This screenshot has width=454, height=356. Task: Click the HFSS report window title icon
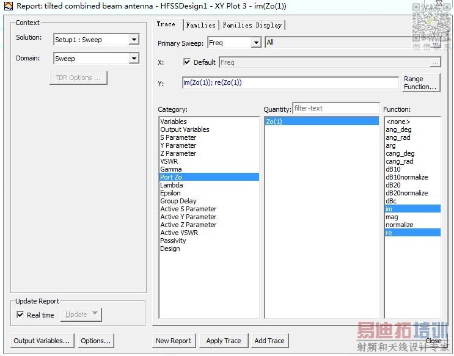(9, 6)
